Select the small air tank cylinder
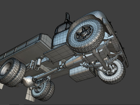 pos(39,62)
